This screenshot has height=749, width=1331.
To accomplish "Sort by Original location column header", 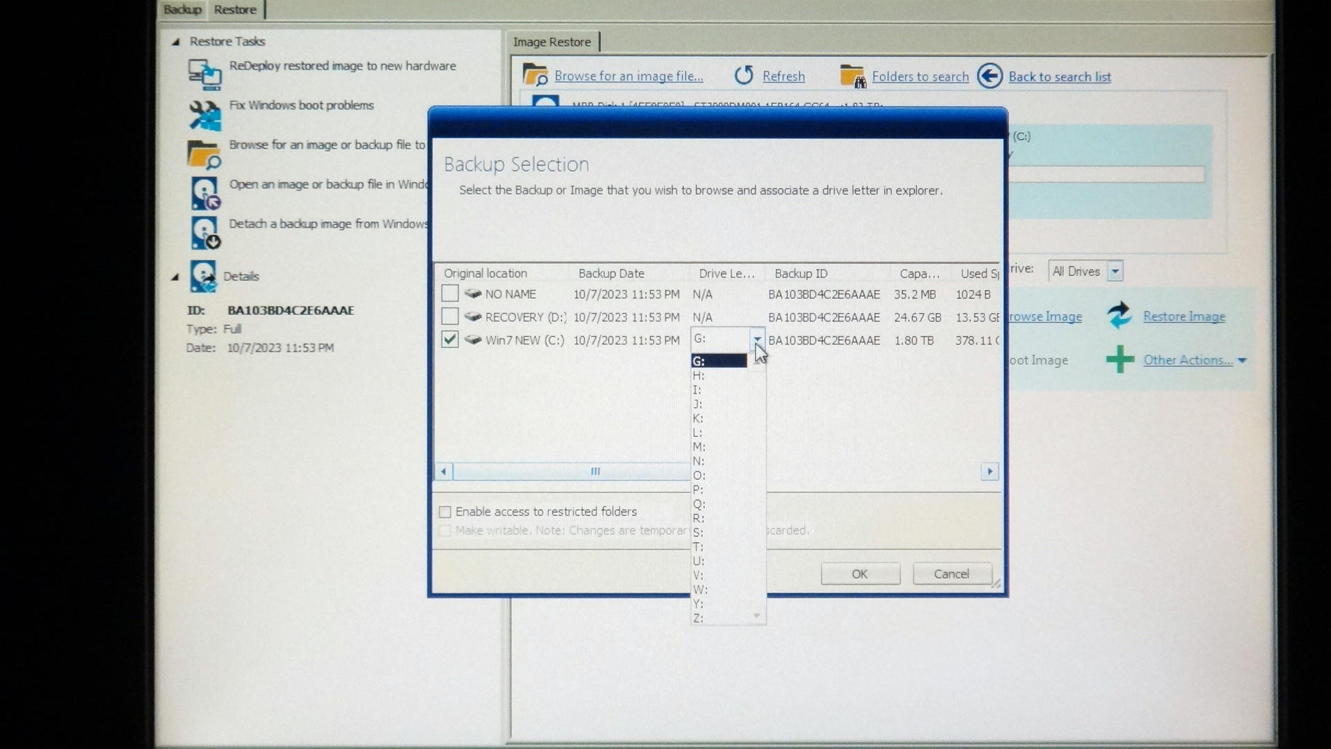I will (x=485, y=273).
